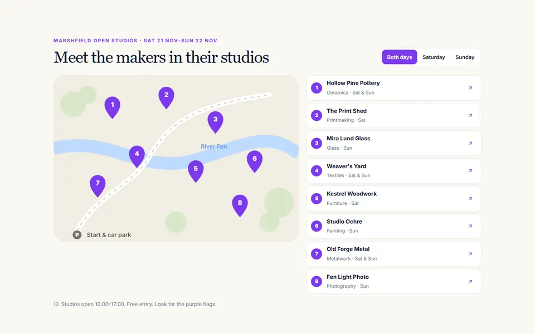
Task: Open Old Forge Metal studio name
Action: coord(348,249)
